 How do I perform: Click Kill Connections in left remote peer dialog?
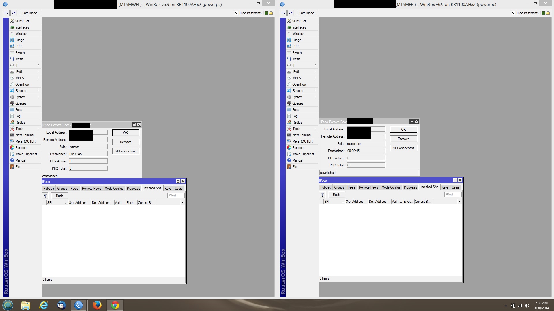[x=126, y=151]
